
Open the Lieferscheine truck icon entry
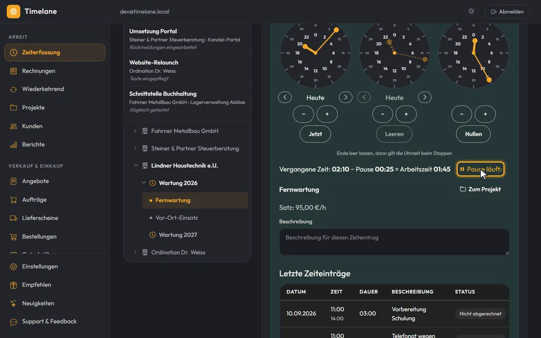click(14, 218)
